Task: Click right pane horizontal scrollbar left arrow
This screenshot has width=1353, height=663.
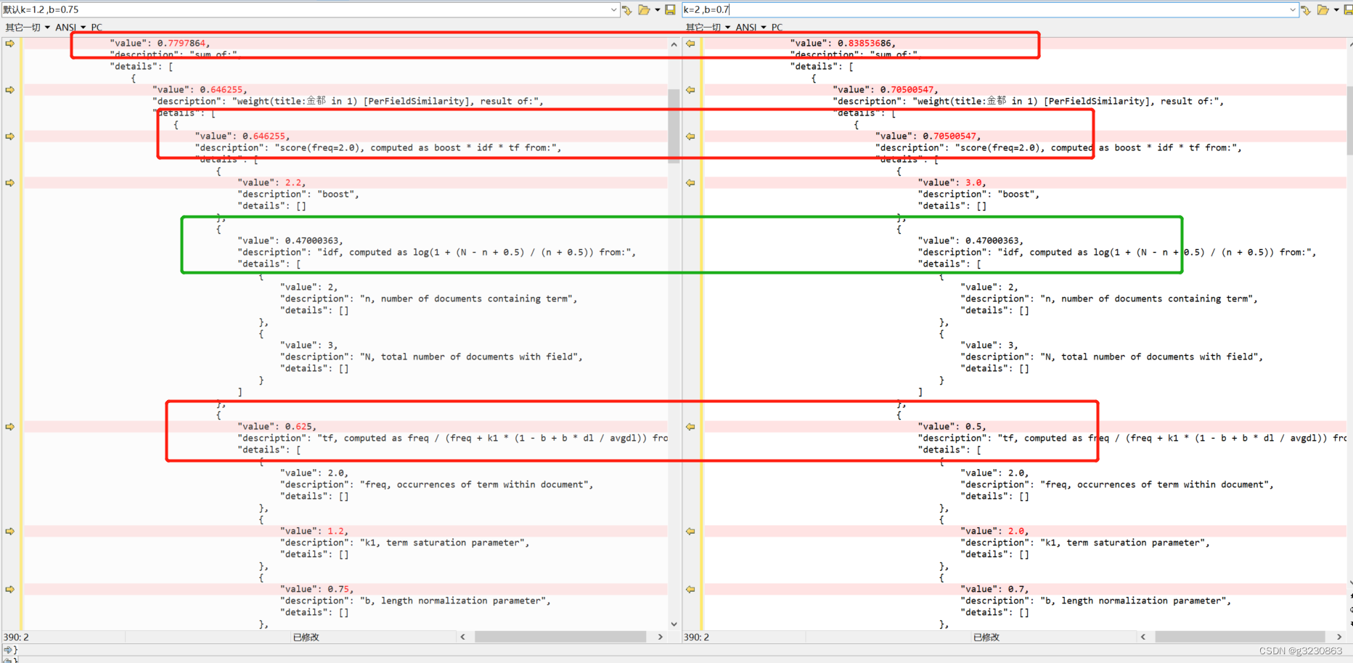Action: [x=1143, y=637]
